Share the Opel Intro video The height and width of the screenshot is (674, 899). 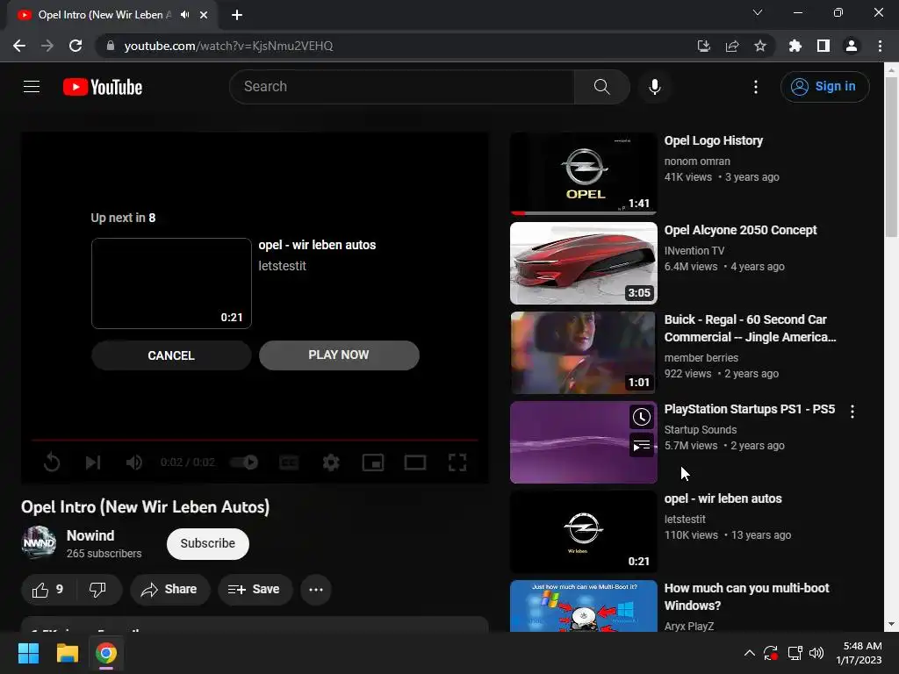tap(169, 589)
